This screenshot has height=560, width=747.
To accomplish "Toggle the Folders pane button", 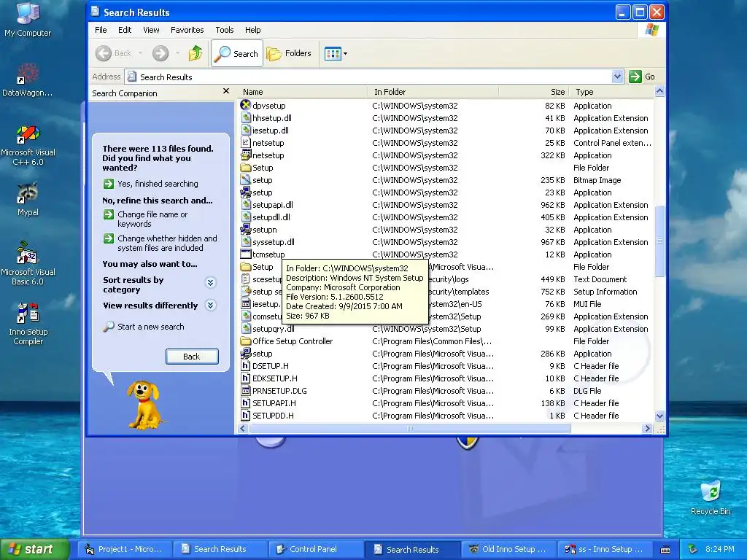I will [x=289, y=53].
